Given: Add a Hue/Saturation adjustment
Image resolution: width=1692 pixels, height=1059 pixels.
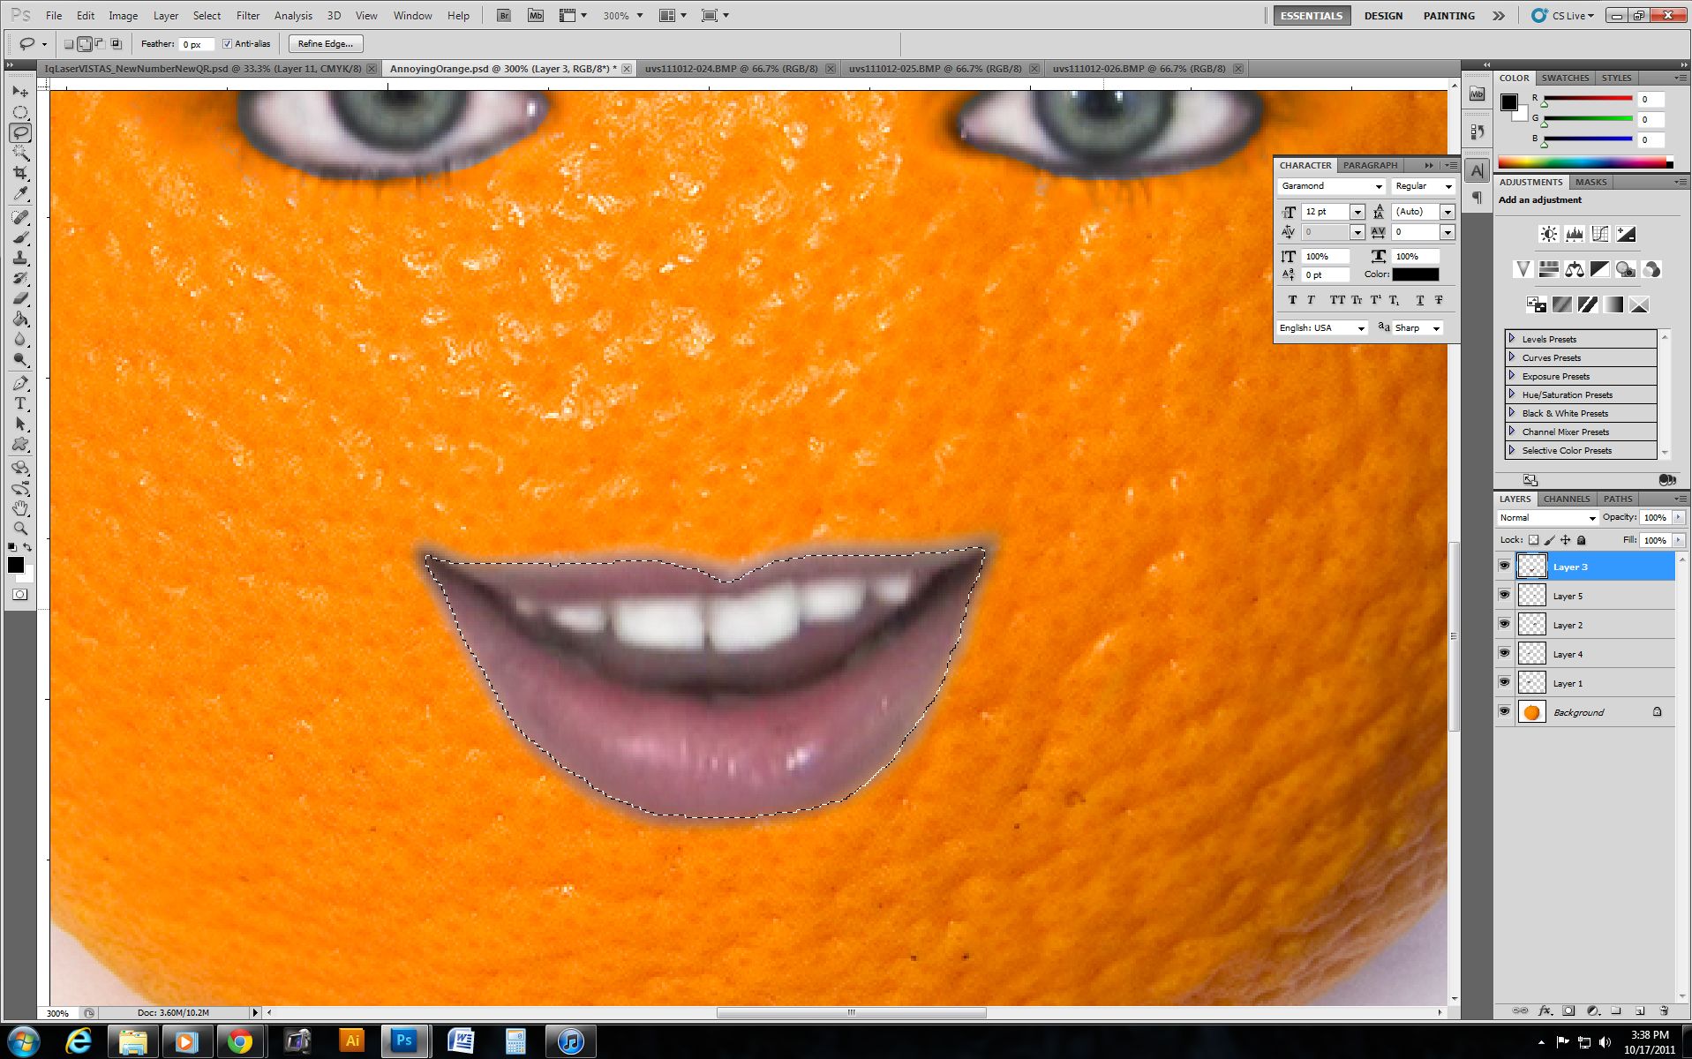Looking at the screenshot, I should point(1549,269).
